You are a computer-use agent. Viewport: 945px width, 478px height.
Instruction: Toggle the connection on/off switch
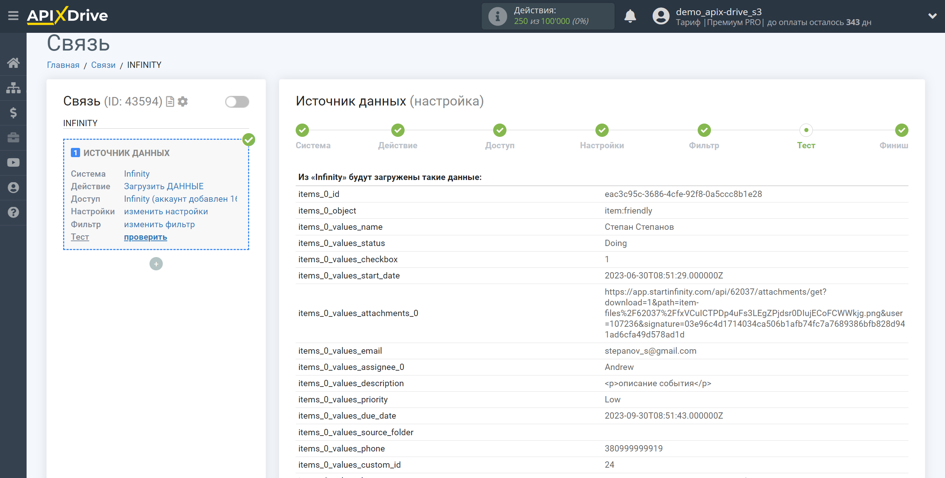tap(237, 102)
